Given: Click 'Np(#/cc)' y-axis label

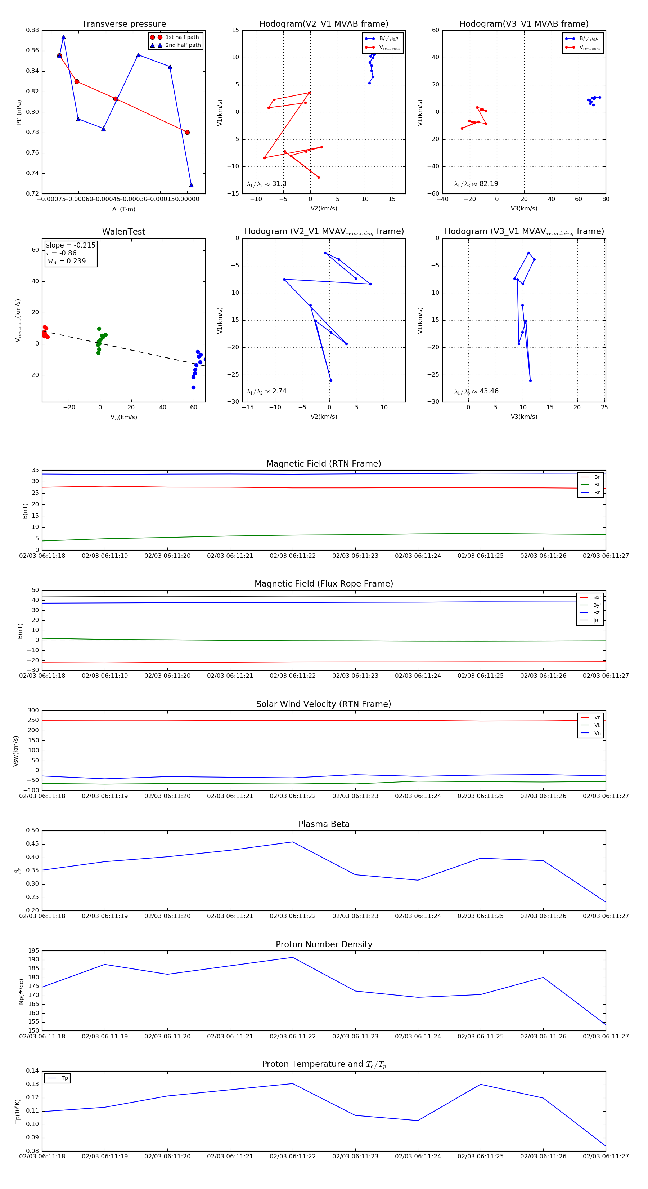Looking at the screenshot, I should click(x=21, y=991).
